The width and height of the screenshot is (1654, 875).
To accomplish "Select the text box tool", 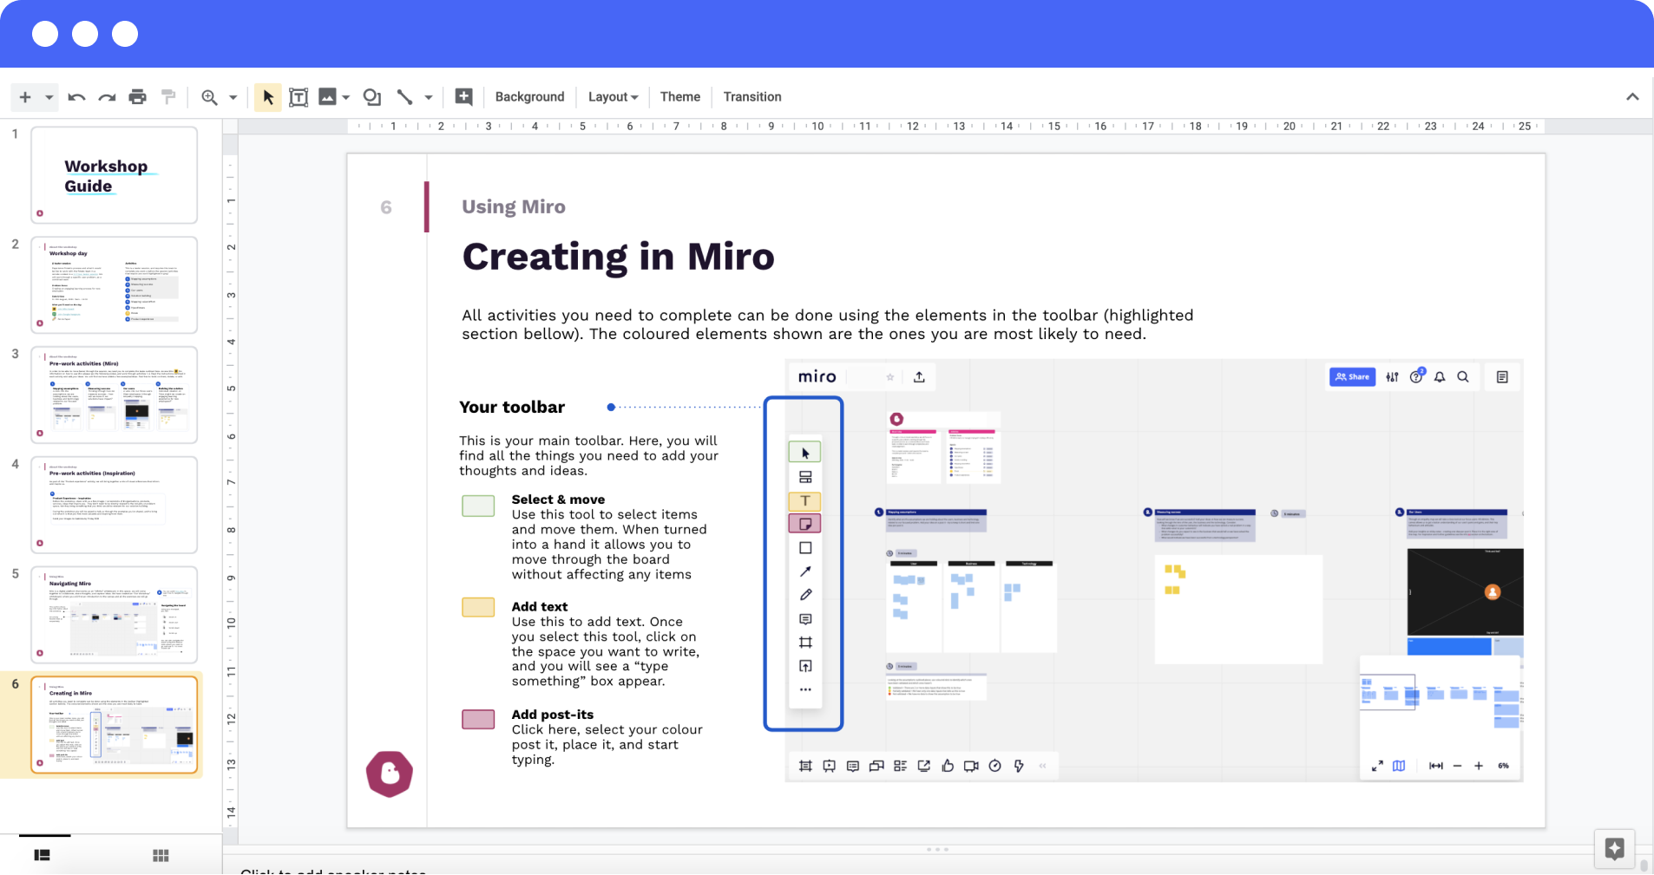I will pyautogui.click(x=298, y=97).
